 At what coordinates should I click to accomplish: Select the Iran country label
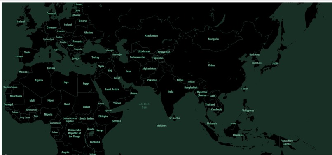[129, 71]
